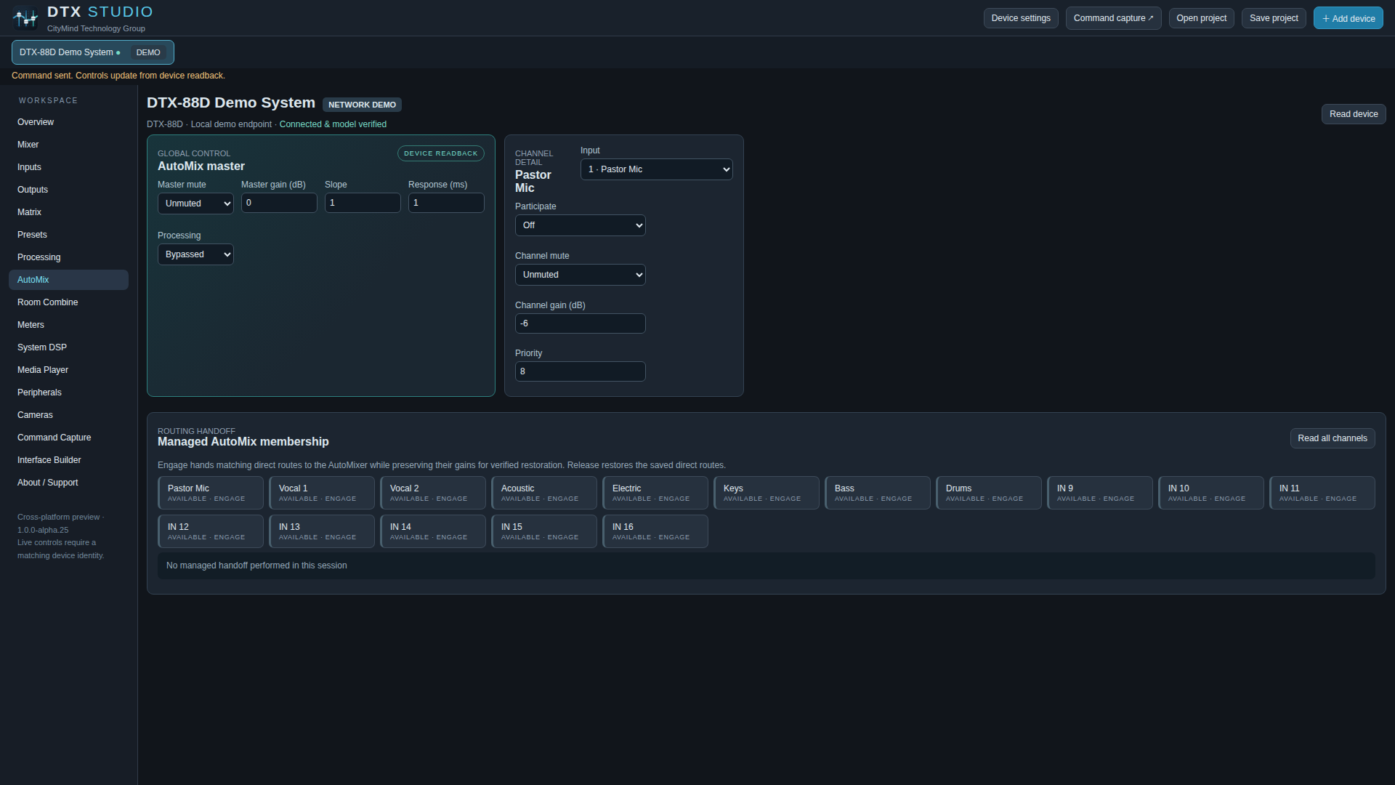Open the Media Player page
This screenshot has width=1395, height=785.
point(68,370)
